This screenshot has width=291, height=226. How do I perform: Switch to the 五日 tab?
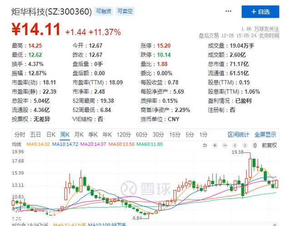pos(35,135)
